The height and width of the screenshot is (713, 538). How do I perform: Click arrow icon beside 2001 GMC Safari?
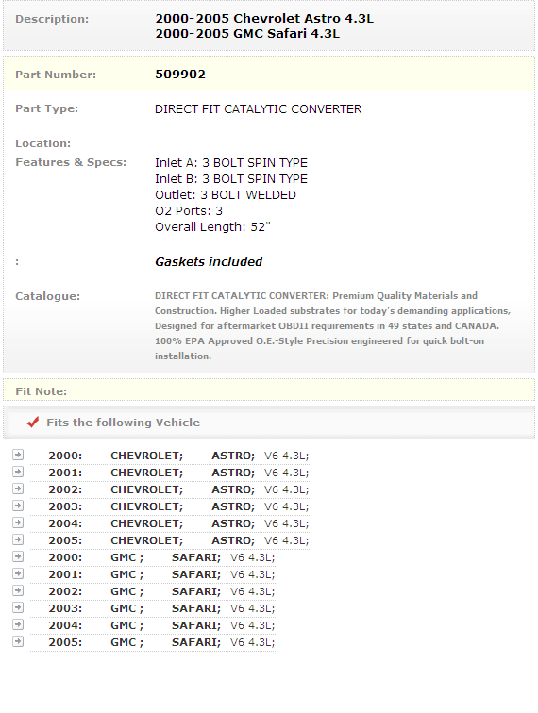click(x=18, y=573)
